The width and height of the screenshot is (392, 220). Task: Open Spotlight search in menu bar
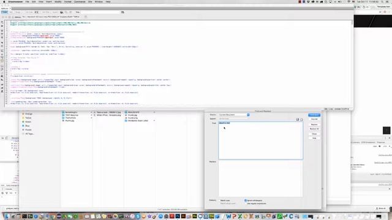tap(382, 2)
